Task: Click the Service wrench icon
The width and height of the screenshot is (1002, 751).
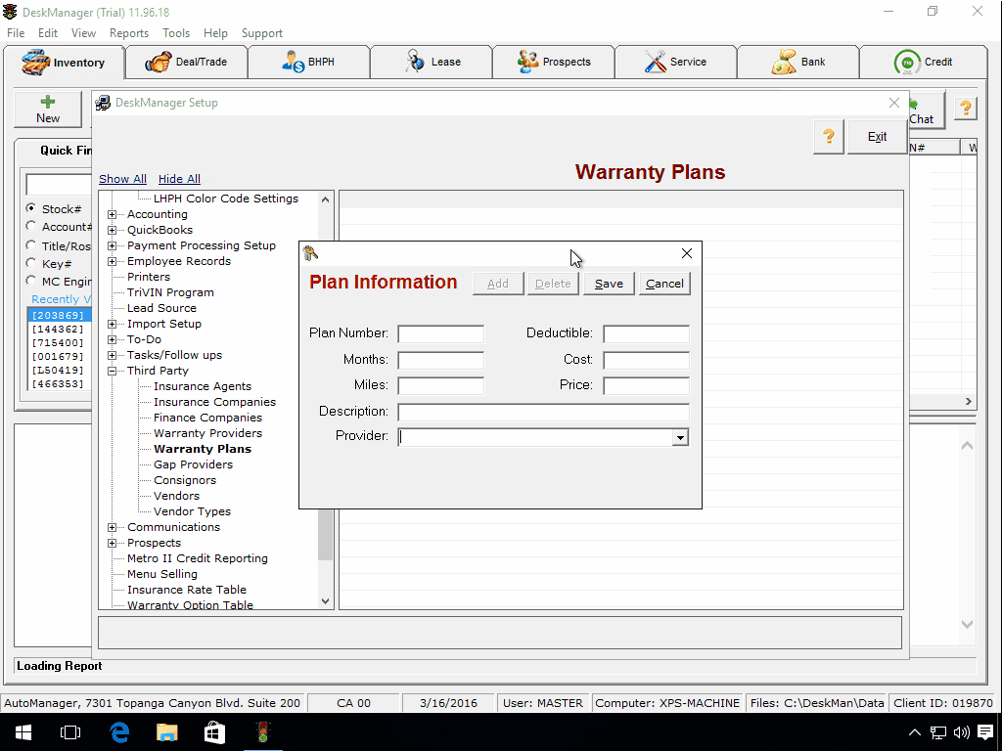Action: point(655,62)
